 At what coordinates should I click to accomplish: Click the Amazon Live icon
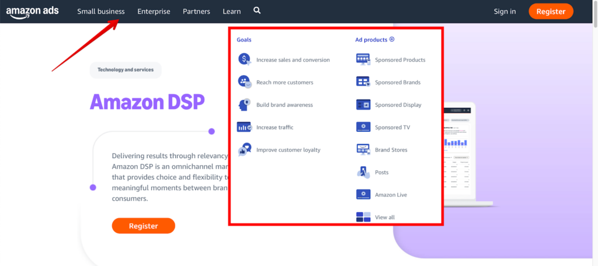(x=363, y=194)
